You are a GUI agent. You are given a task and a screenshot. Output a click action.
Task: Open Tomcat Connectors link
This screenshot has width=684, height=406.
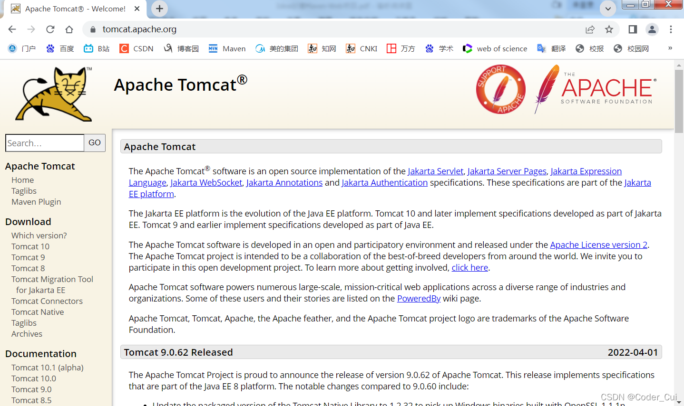coord(47,301)
